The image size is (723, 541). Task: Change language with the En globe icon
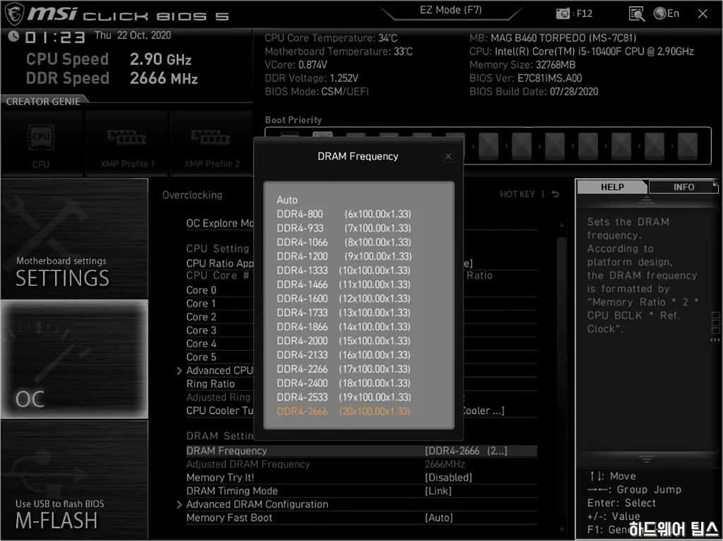[x=667, y=13]
